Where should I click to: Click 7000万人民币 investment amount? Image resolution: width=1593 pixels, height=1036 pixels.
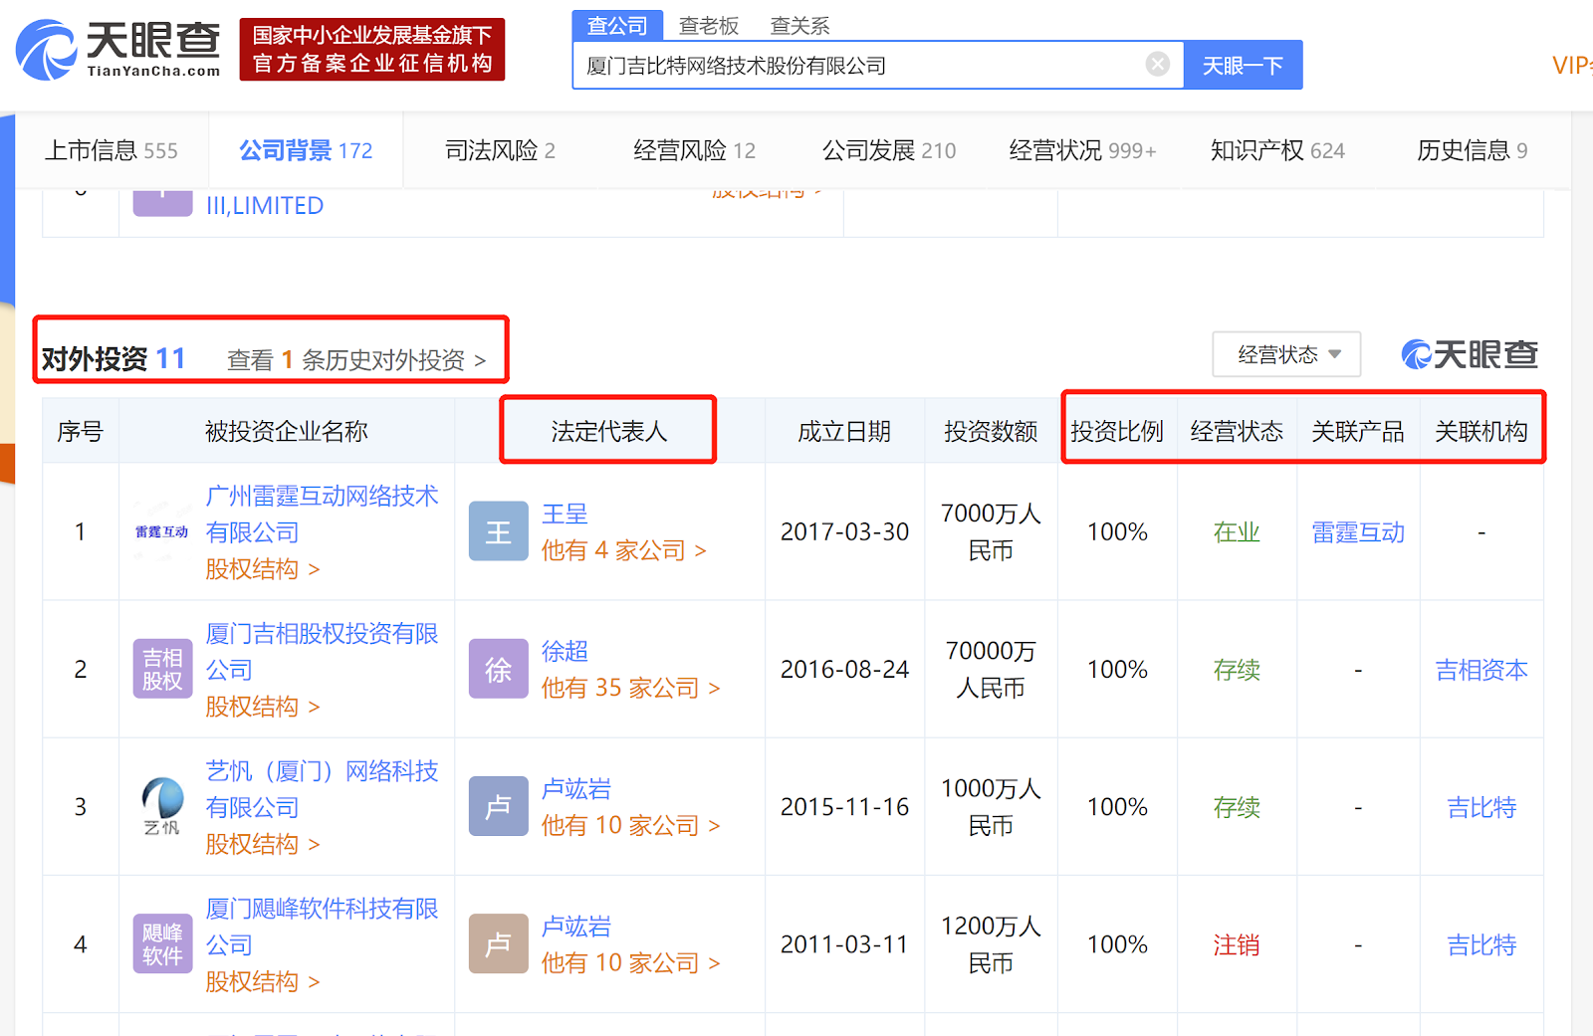(991, 531)
